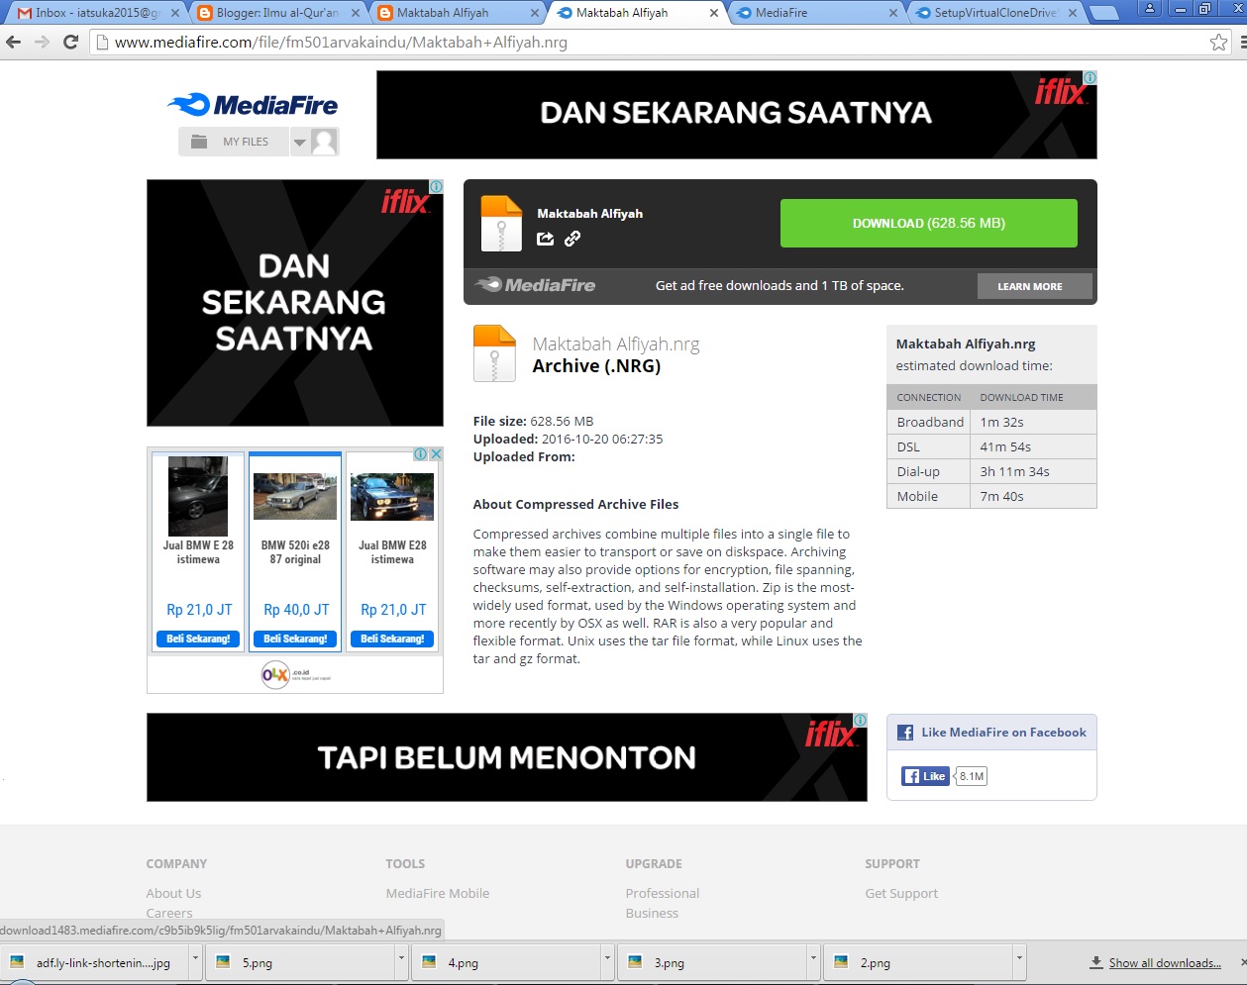Viewport: 1247px width, 985px height.
Task: Open dropdown arrow for 2.png download
Action: click(1019, 960)
